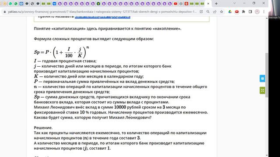The height and width of the screenshot is (157, 280).
Task: Switch to the red square-icon tab
Action: tap(186, 3)
